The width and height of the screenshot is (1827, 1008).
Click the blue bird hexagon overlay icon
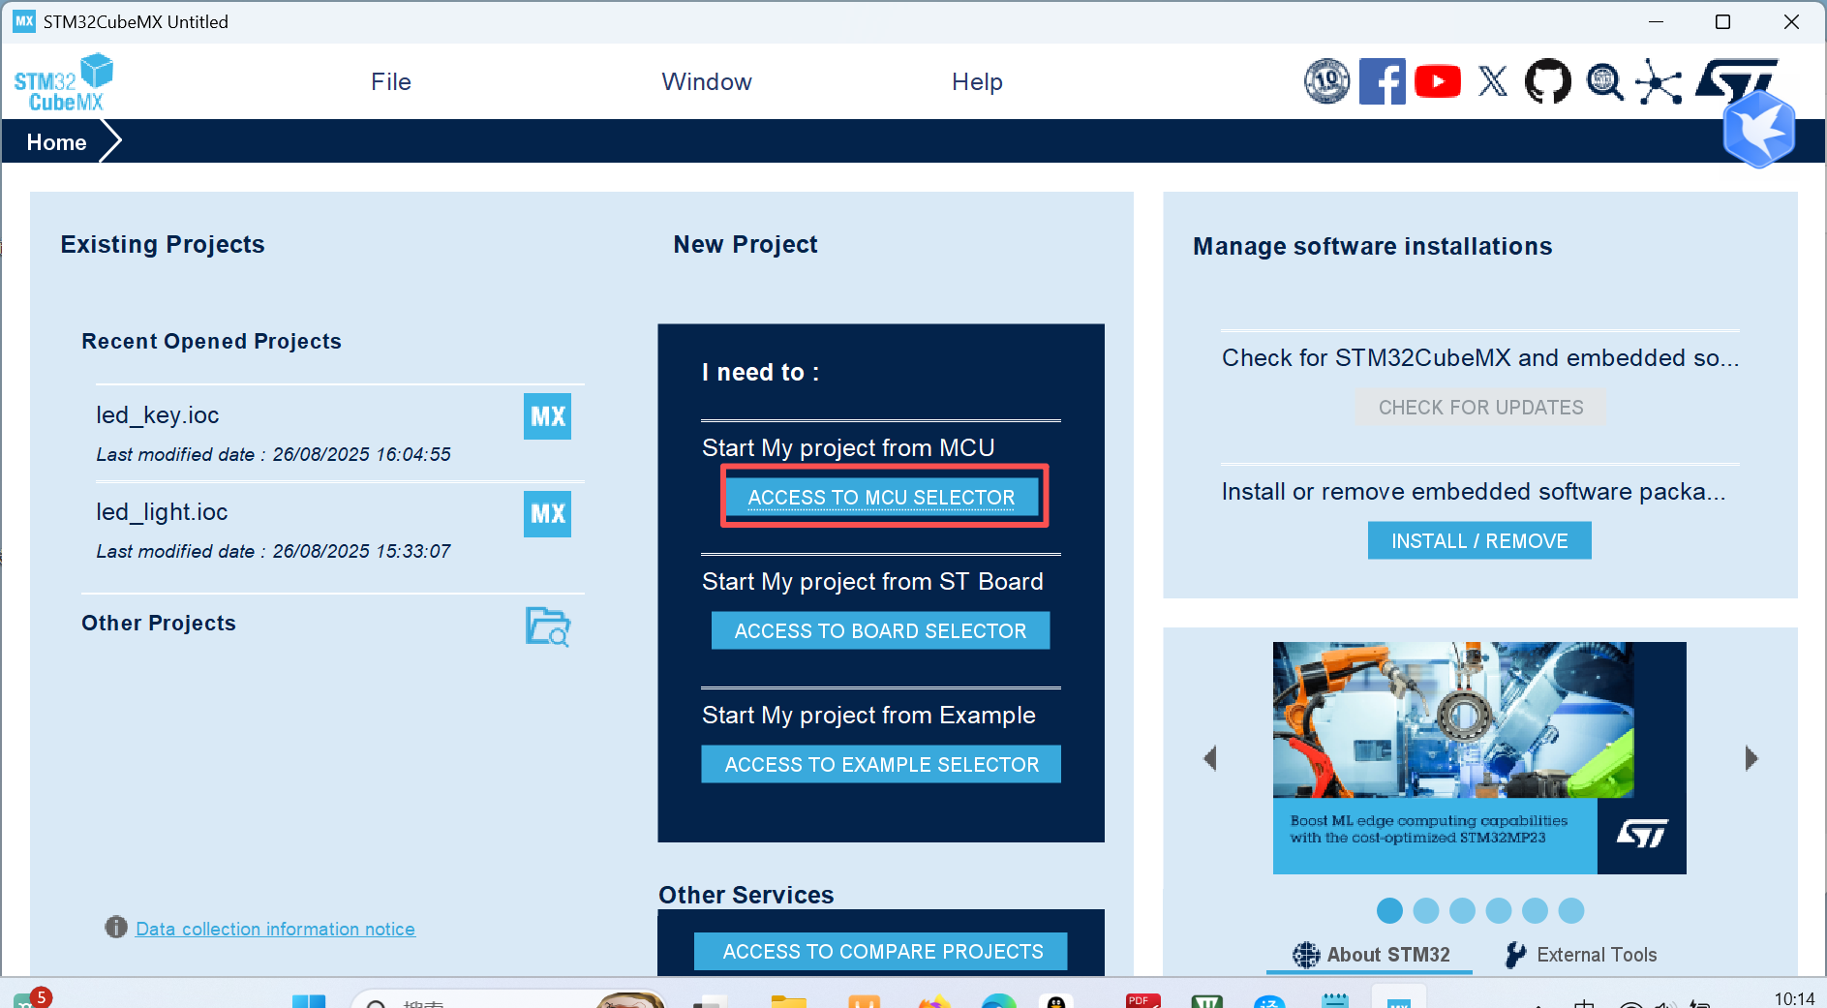(1759, 130)
